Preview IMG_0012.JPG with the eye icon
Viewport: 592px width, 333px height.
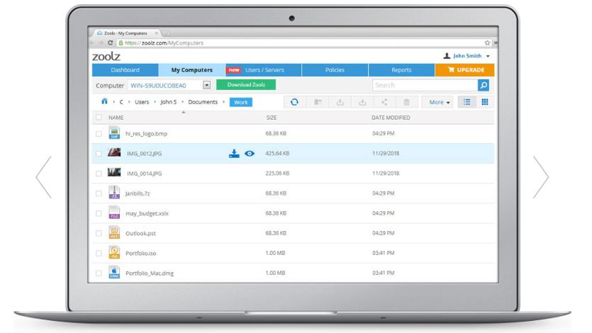pyautogui.click(x=250, y=154)
